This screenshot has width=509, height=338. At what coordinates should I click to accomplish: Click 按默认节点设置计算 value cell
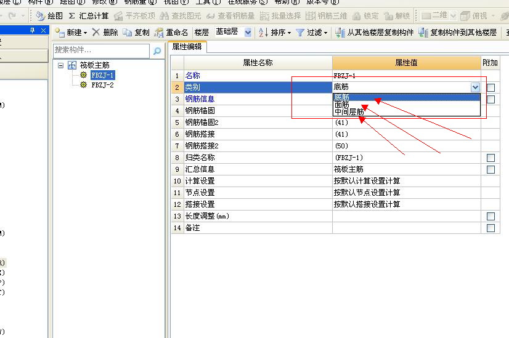(407, 193)
